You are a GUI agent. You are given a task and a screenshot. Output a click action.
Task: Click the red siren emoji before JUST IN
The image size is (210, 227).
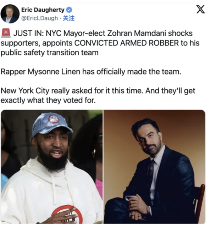tap(6, 33)
